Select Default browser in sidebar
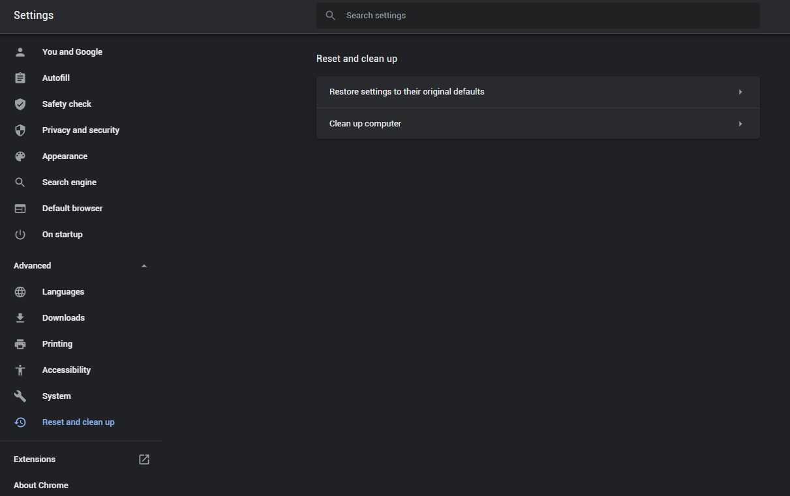This screenshot has height=496, width=790. click(72, 209)
